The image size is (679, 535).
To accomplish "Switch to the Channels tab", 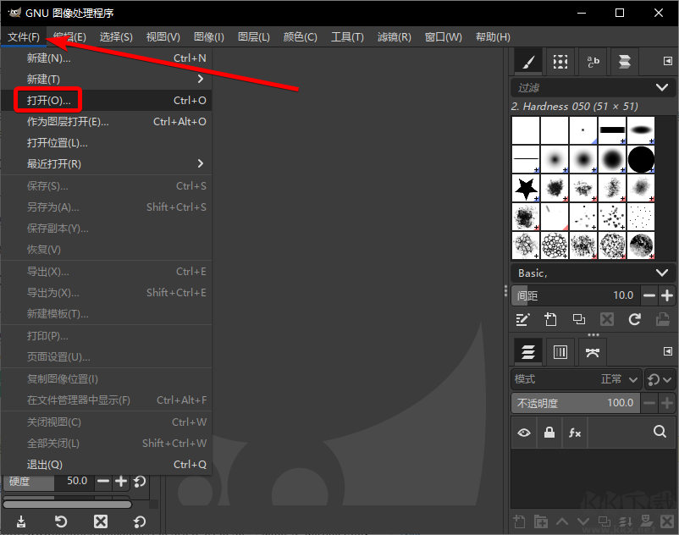I will [560, 352].
